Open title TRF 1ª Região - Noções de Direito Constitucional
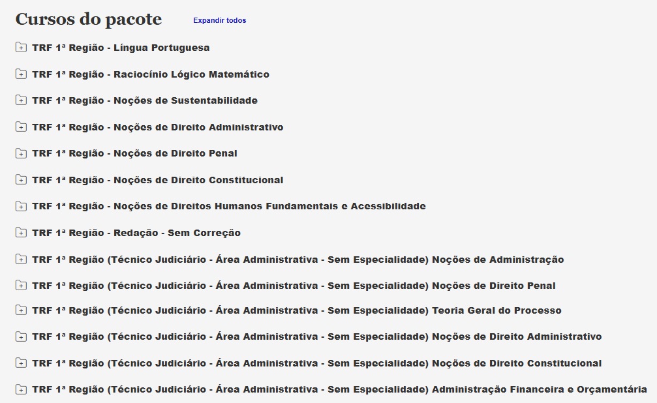657x403 pixels. tap(157, 180)
